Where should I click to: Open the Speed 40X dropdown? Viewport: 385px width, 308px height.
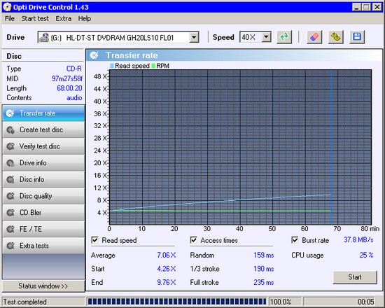tap(266, 37)
